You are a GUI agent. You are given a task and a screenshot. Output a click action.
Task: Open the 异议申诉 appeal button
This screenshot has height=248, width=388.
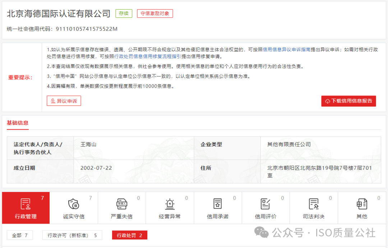tap(64, 101)
